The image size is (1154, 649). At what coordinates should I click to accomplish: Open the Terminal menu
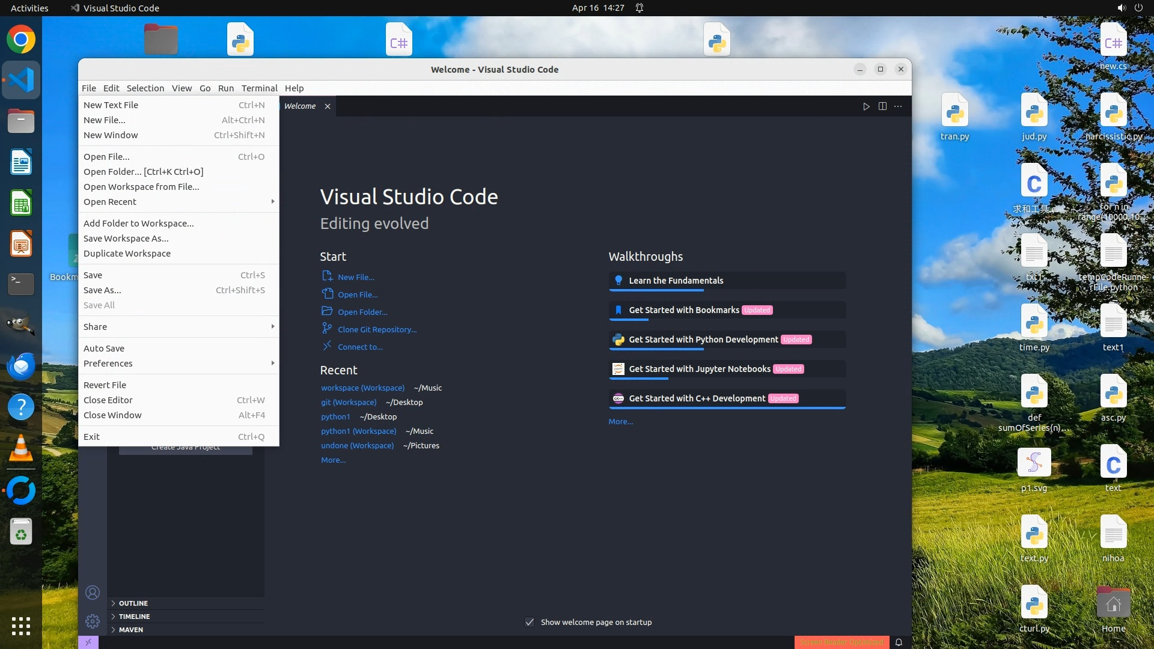tap(259, 88)
